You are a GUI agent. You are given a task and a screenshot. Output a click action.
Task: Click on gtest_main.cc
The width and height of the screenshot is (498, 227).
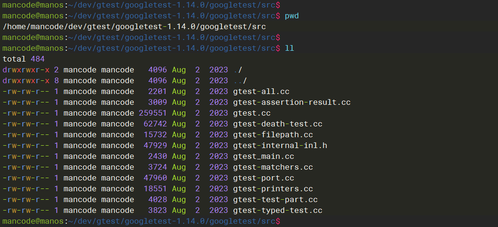[264, 157]
